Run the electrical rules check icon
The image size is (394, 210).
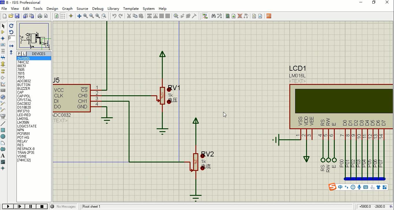260,16
